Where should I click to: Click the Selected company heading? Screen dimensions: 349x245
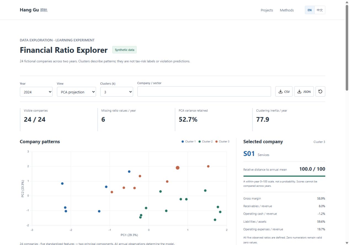pyautogui.click(x=263, y=142)
